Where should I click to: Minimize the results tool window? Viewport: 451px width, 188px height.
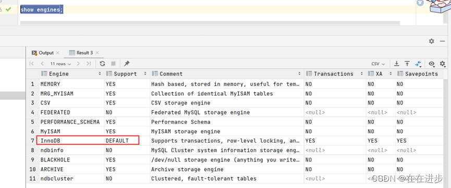click(x=442, y=41)
